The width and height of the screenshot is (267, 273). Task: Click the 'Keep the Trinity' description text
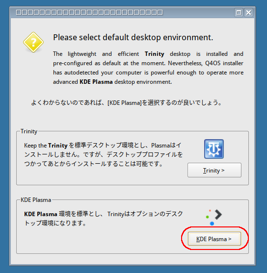[x=103, y=154]
